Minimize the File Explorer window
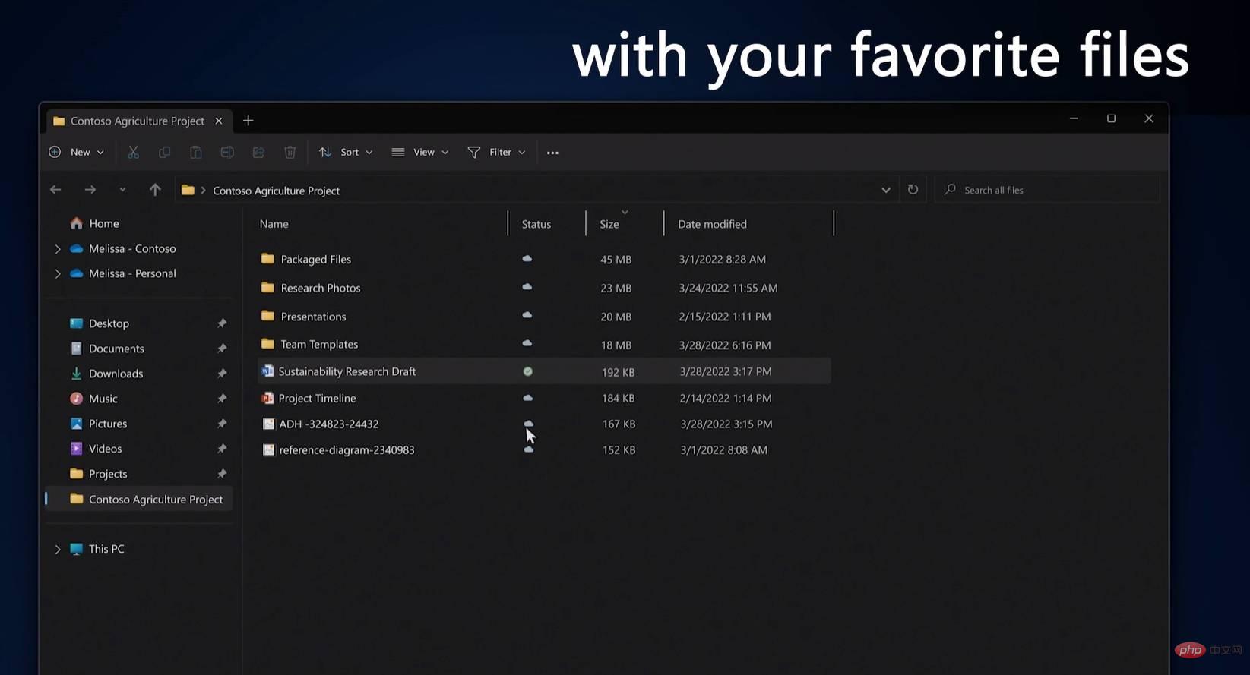Screen dimensions: 1250x675 coord(1074,118)
